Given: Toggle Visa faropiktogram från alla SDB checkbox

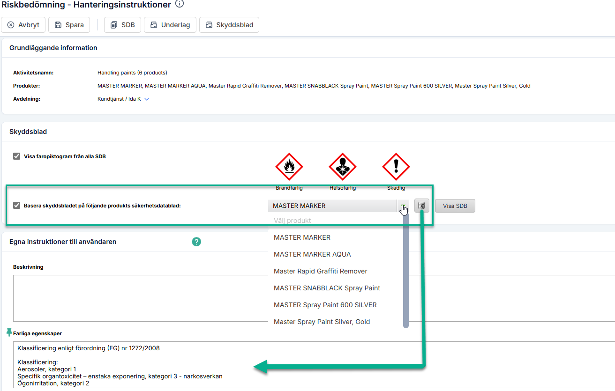Looking at the screenshot, I should pos(17,156).
